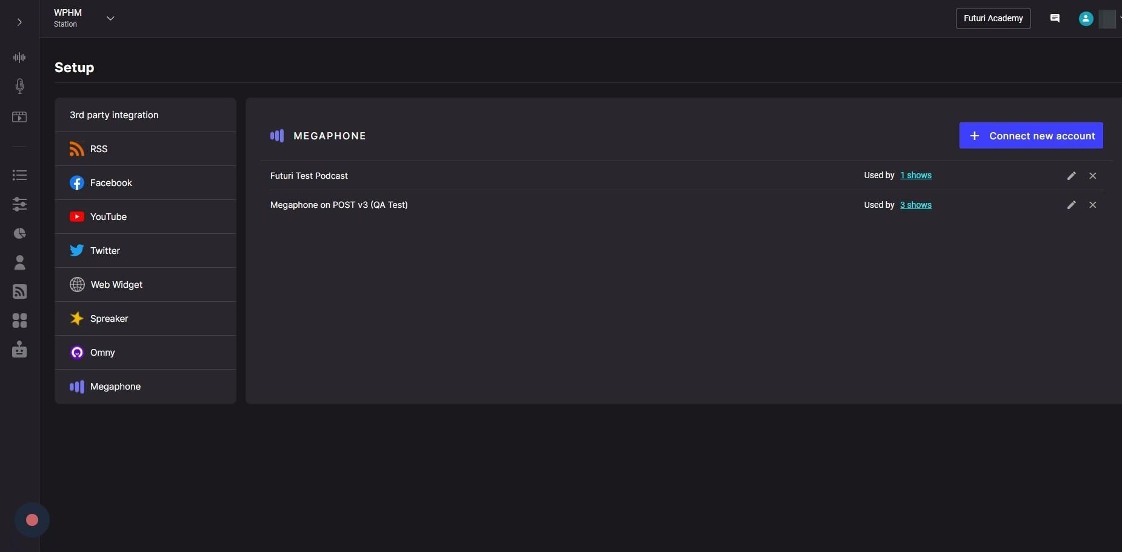The height and width of the screenshot is (552, 1122).
Task: Click Connect new account button
Action: pos(1030,136)
